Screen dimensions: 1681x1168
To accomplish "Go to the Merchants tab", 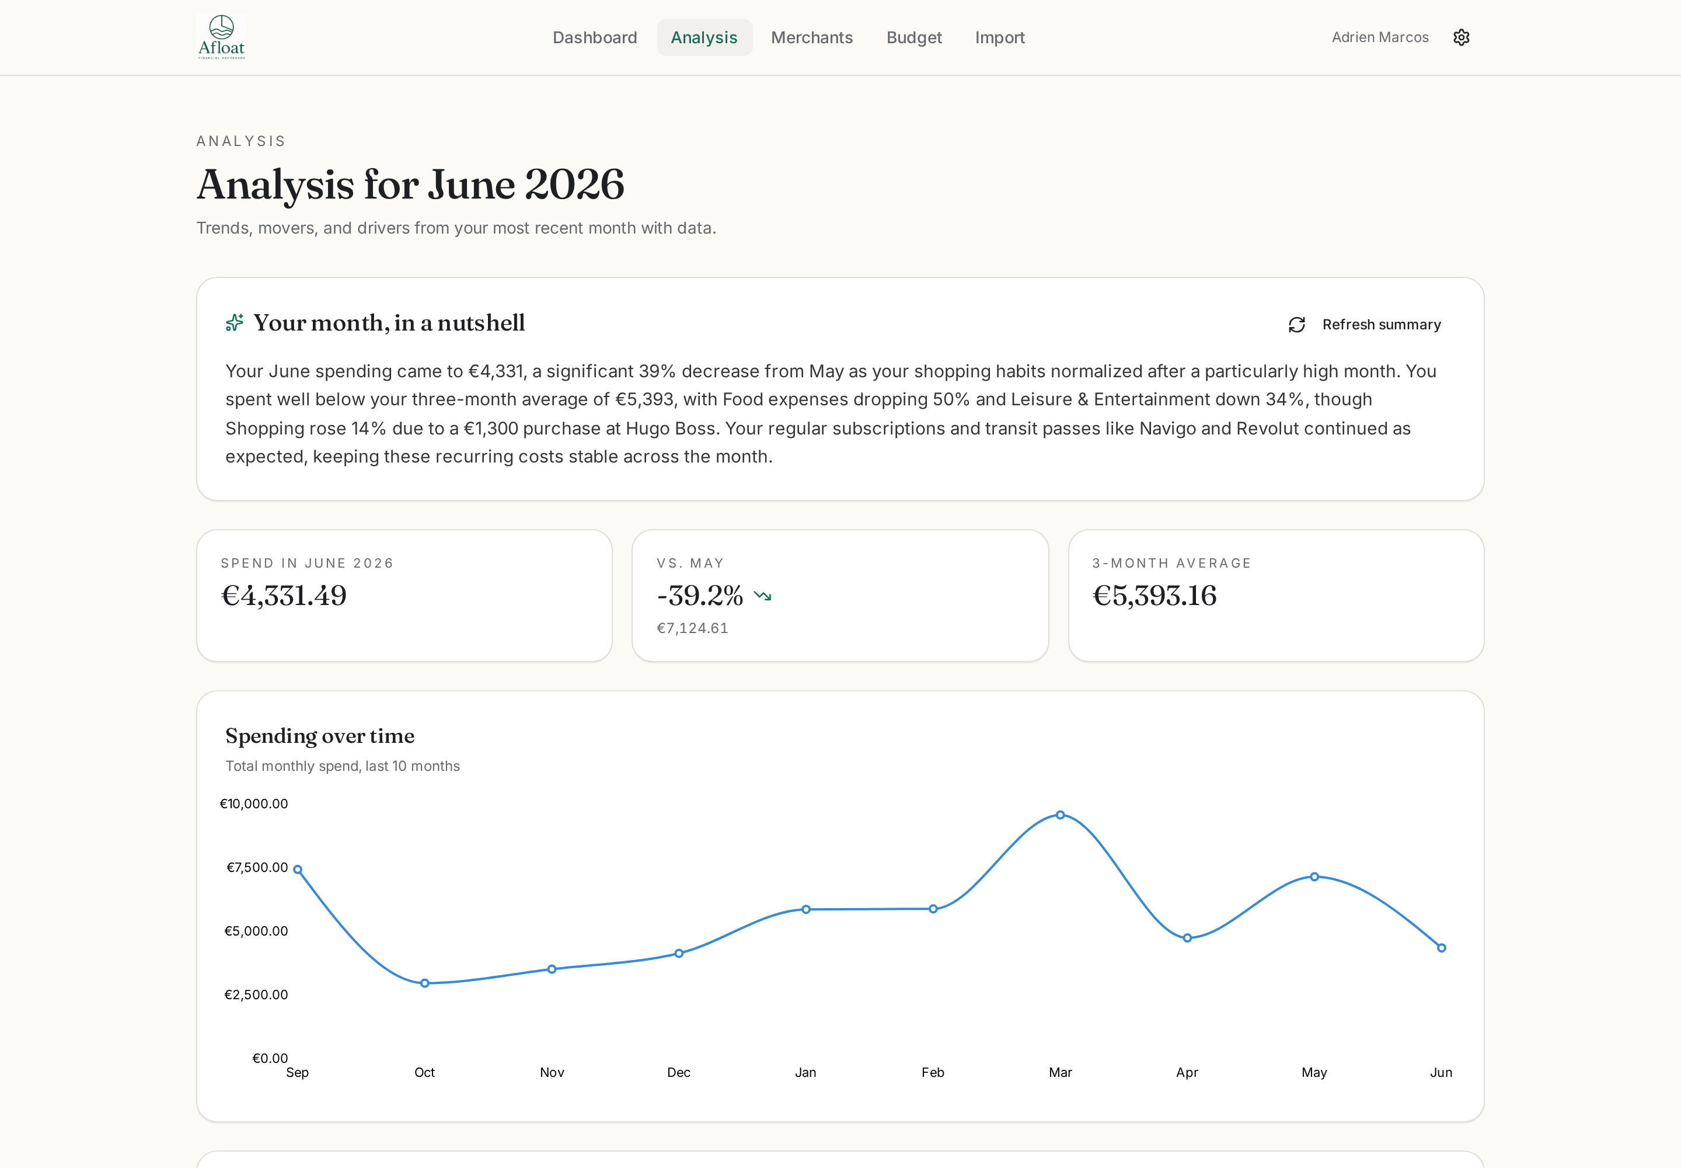I will click(x=811, y=37).
